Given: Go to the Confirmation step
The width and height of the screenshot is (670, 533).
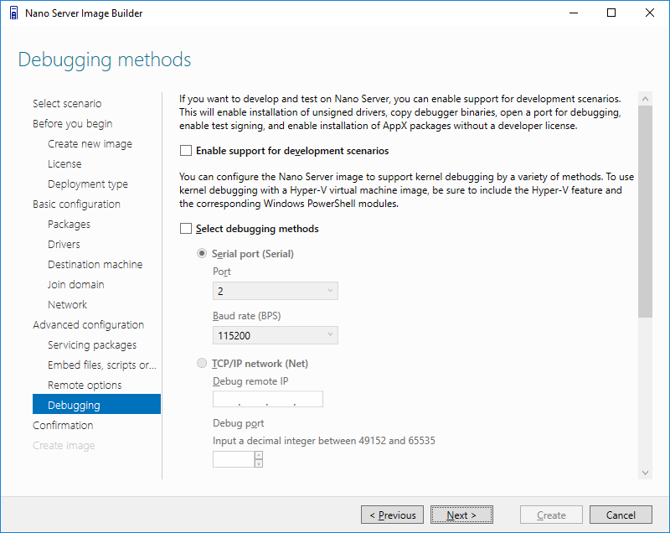Looking at the screenshot, I should click(63, 425).
